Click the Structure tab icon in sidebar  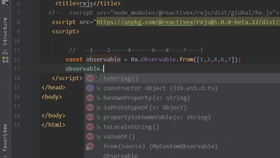point(5,60)
